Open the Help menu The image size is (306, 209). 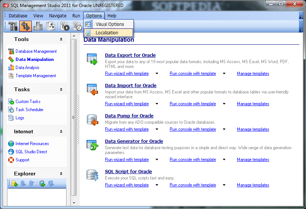tap(112, 16)
